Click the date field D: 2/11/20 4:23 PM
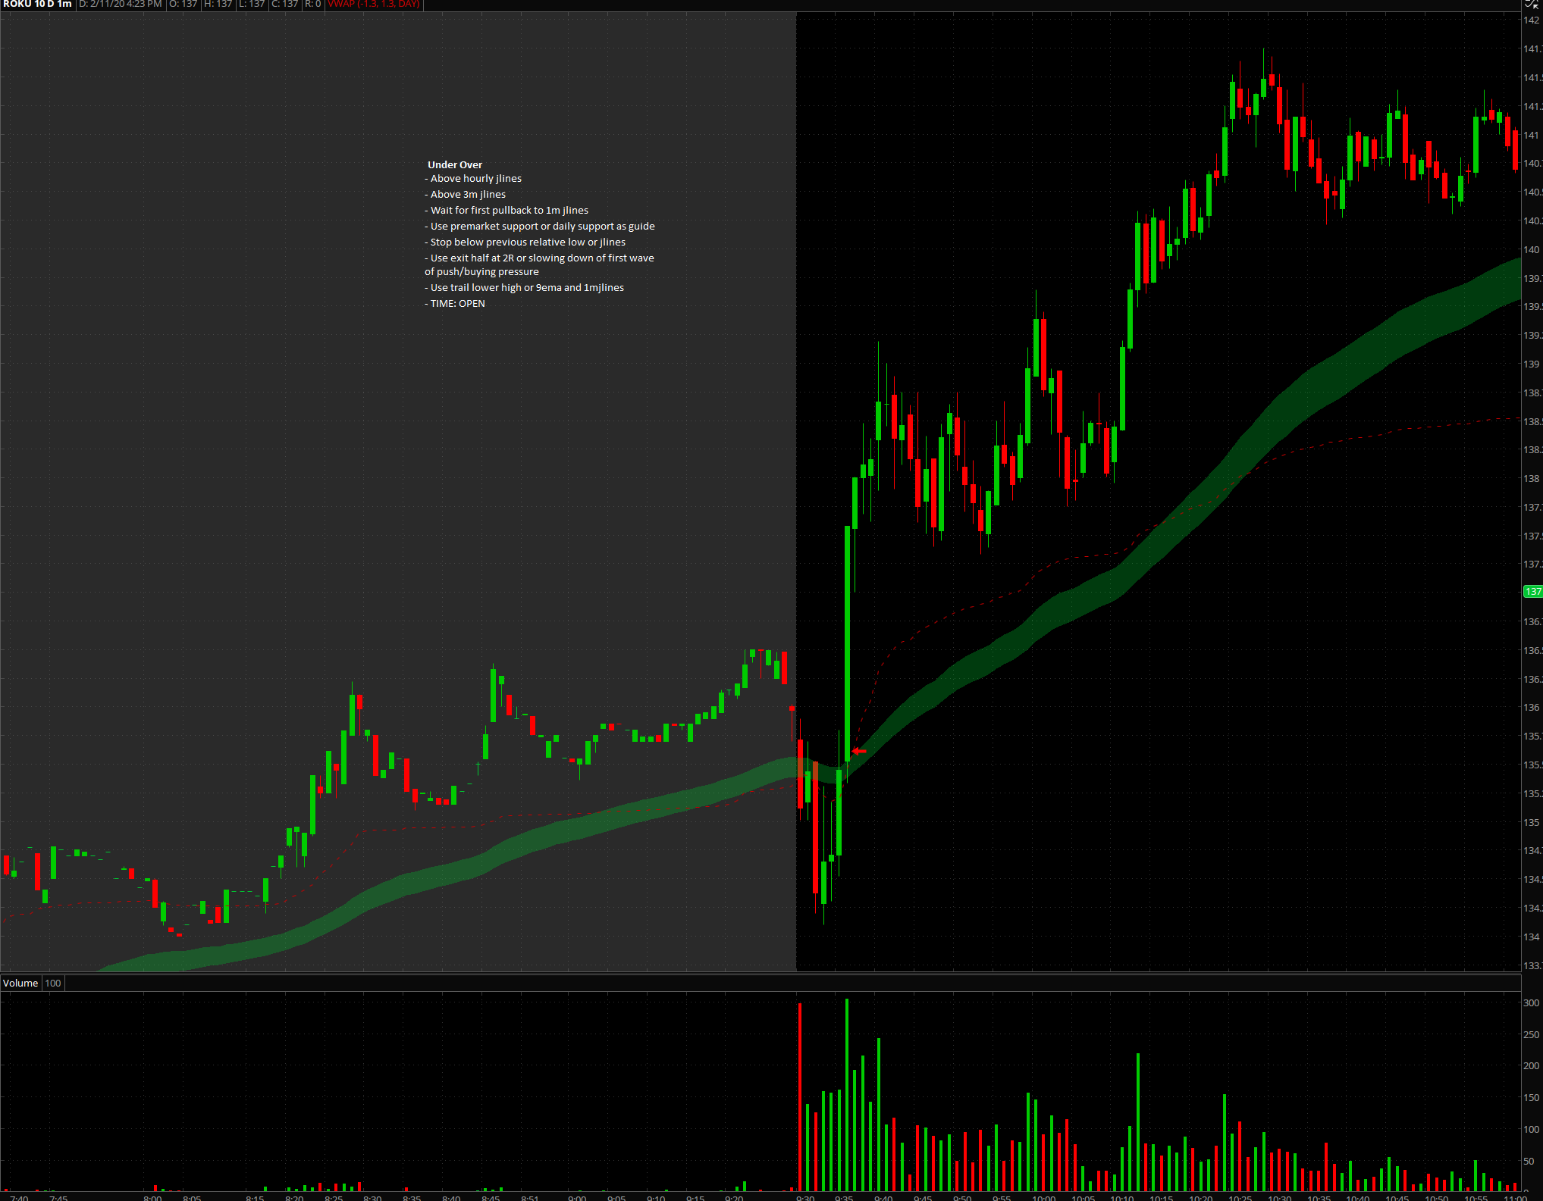 (121, 4)
